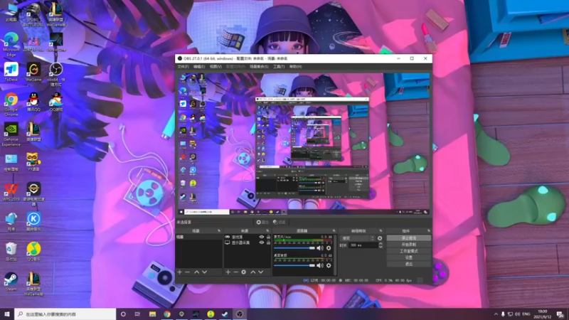The height and width of the screenshot is (320, 569).
Task: Toggle lock on game capture source
Action: pyautogui.click(x=269, y=237)
